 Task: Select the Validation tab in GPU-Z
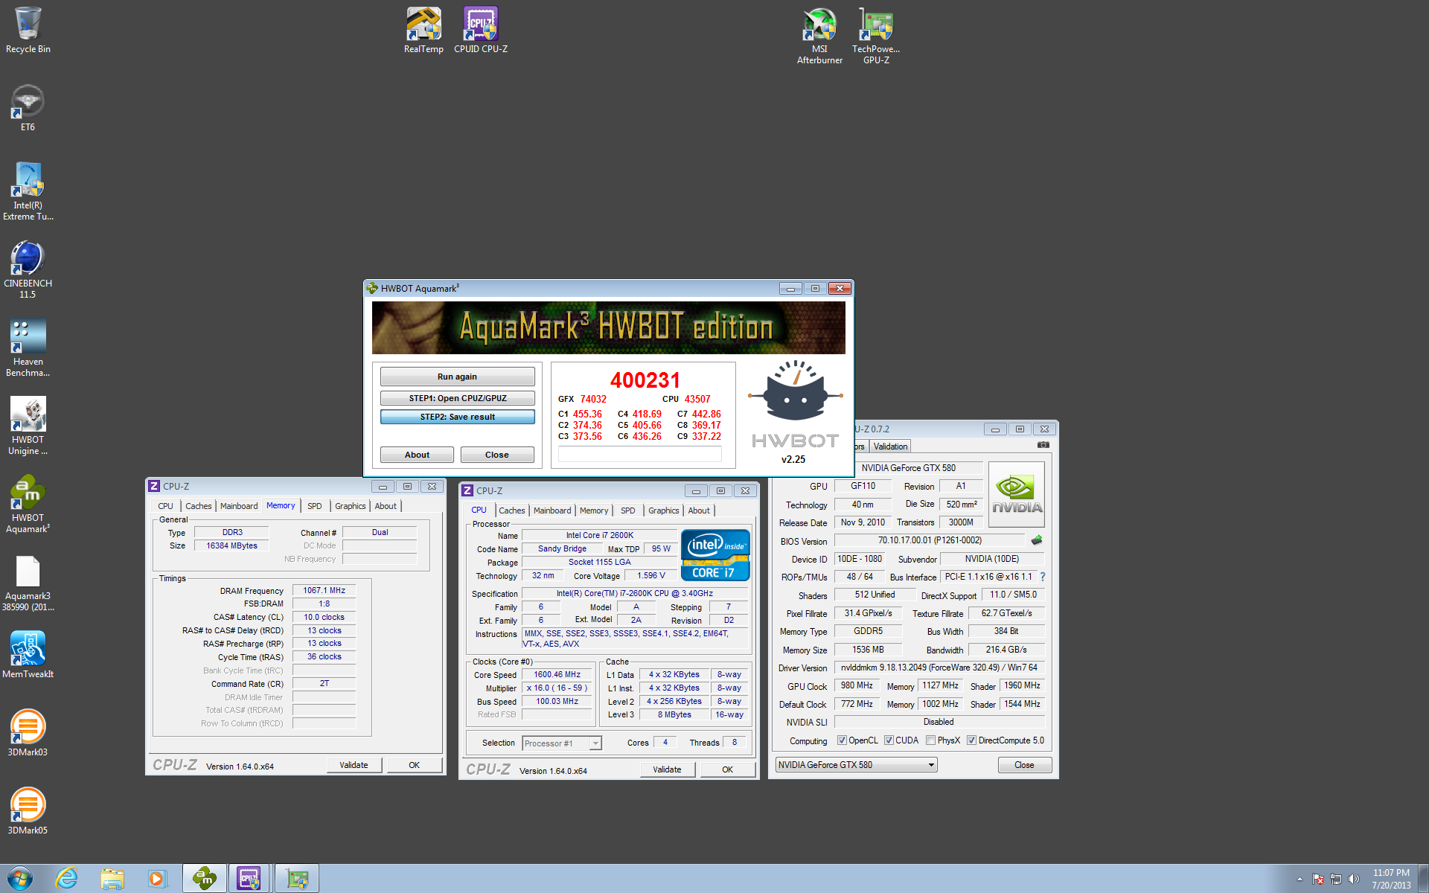point(890,446)
